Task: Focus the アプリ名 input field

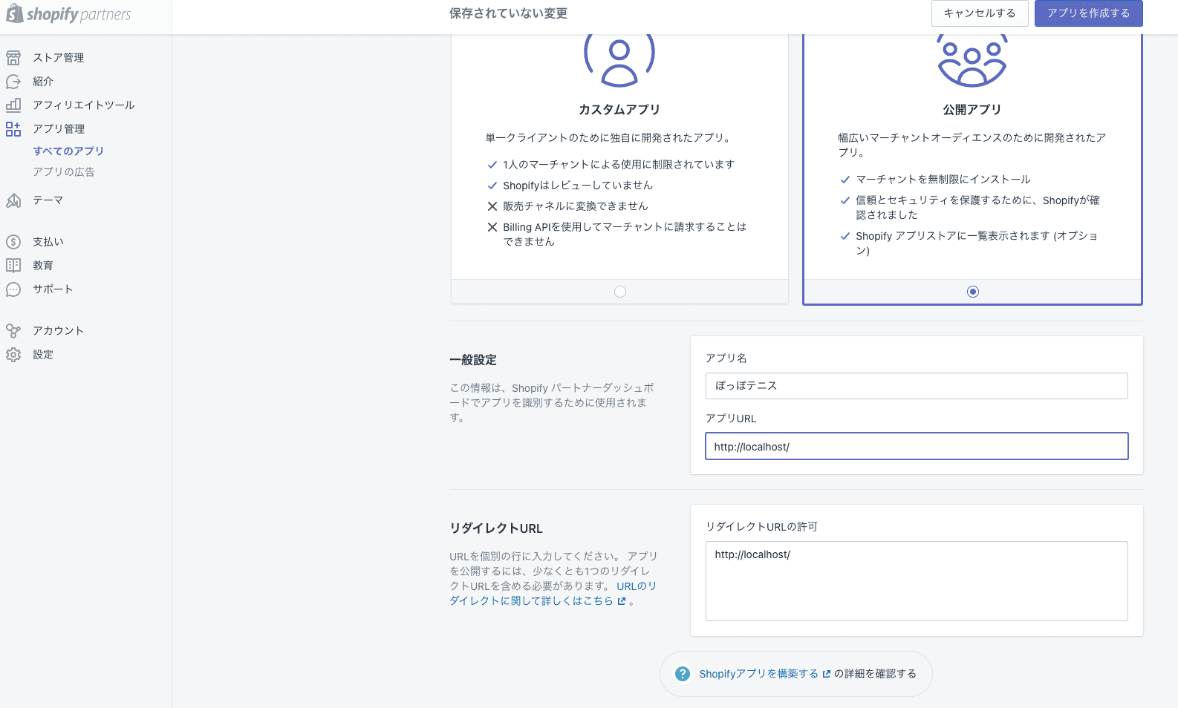Action: click(x=917, y=386)
